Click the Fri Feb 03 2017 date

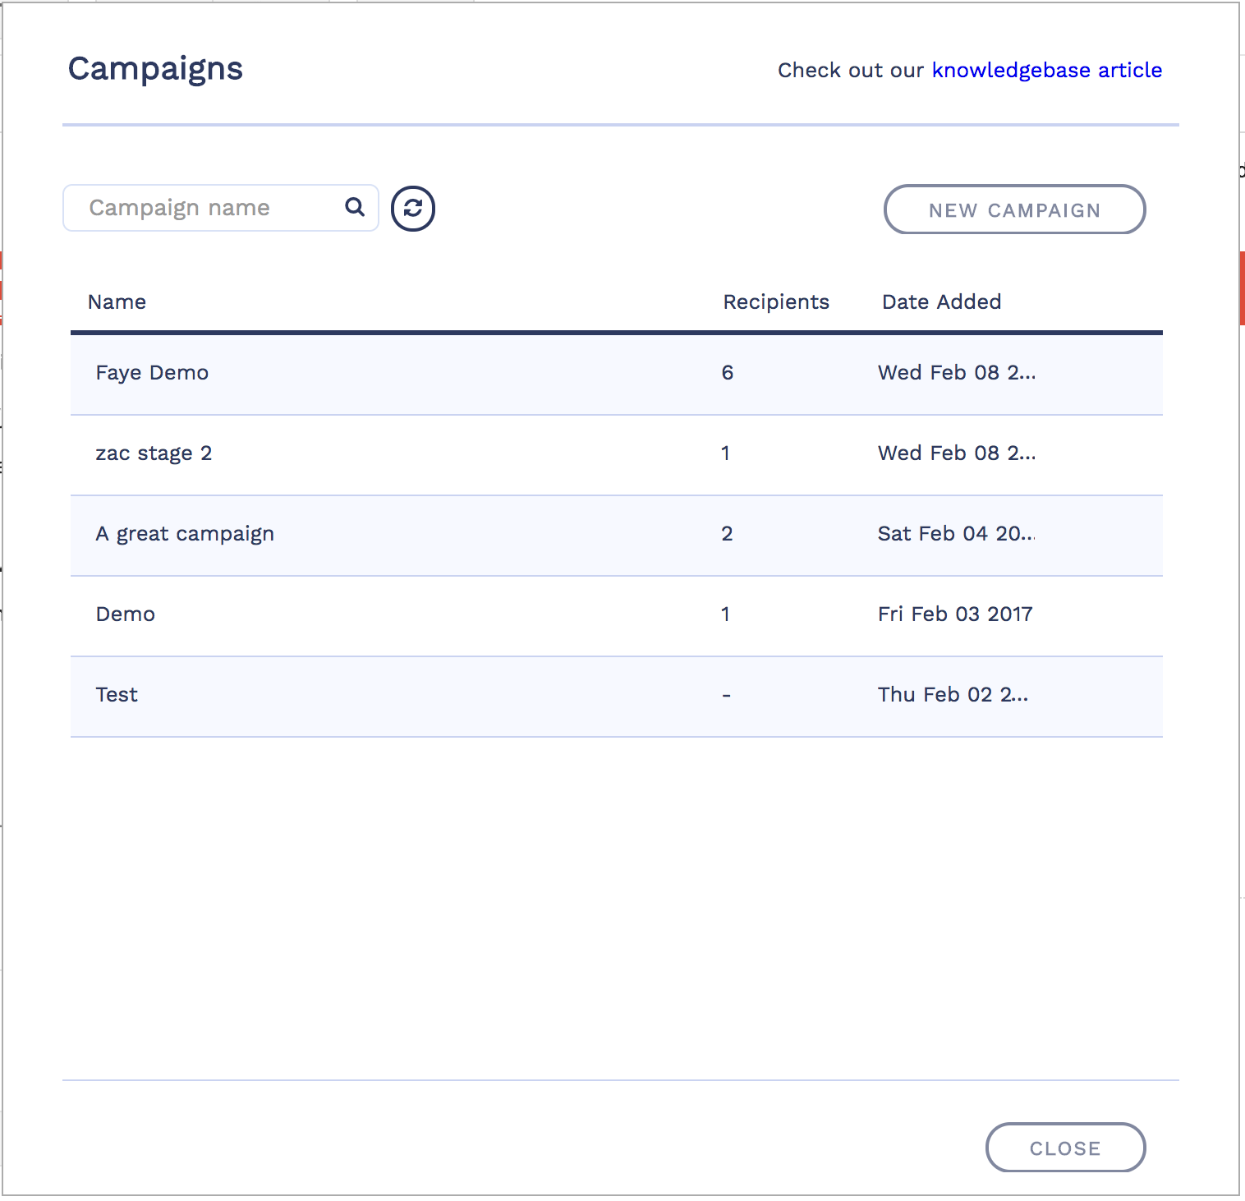tap(954, 614)
